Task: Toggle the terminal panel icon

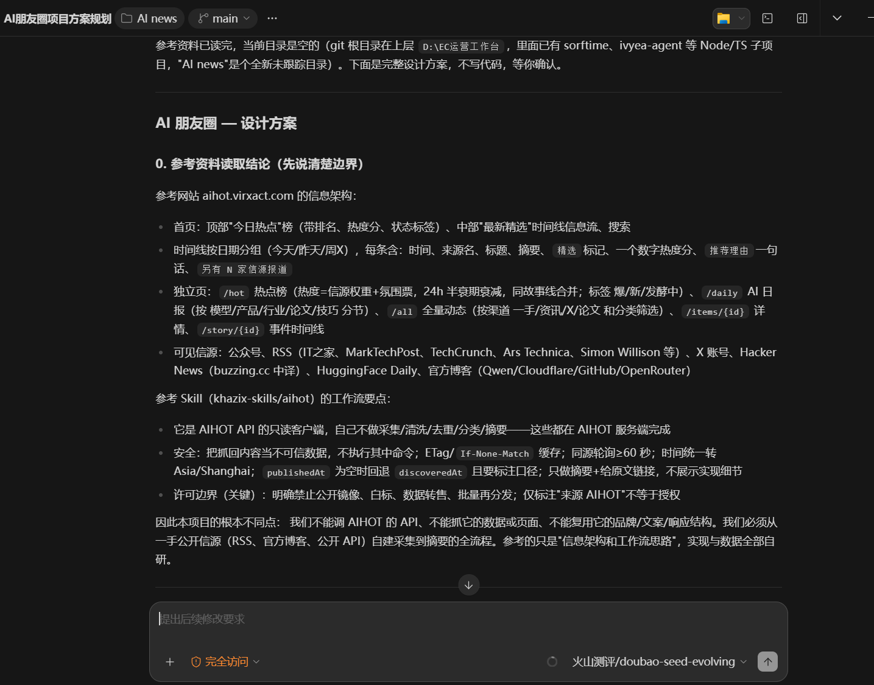Action: [767, 18]
